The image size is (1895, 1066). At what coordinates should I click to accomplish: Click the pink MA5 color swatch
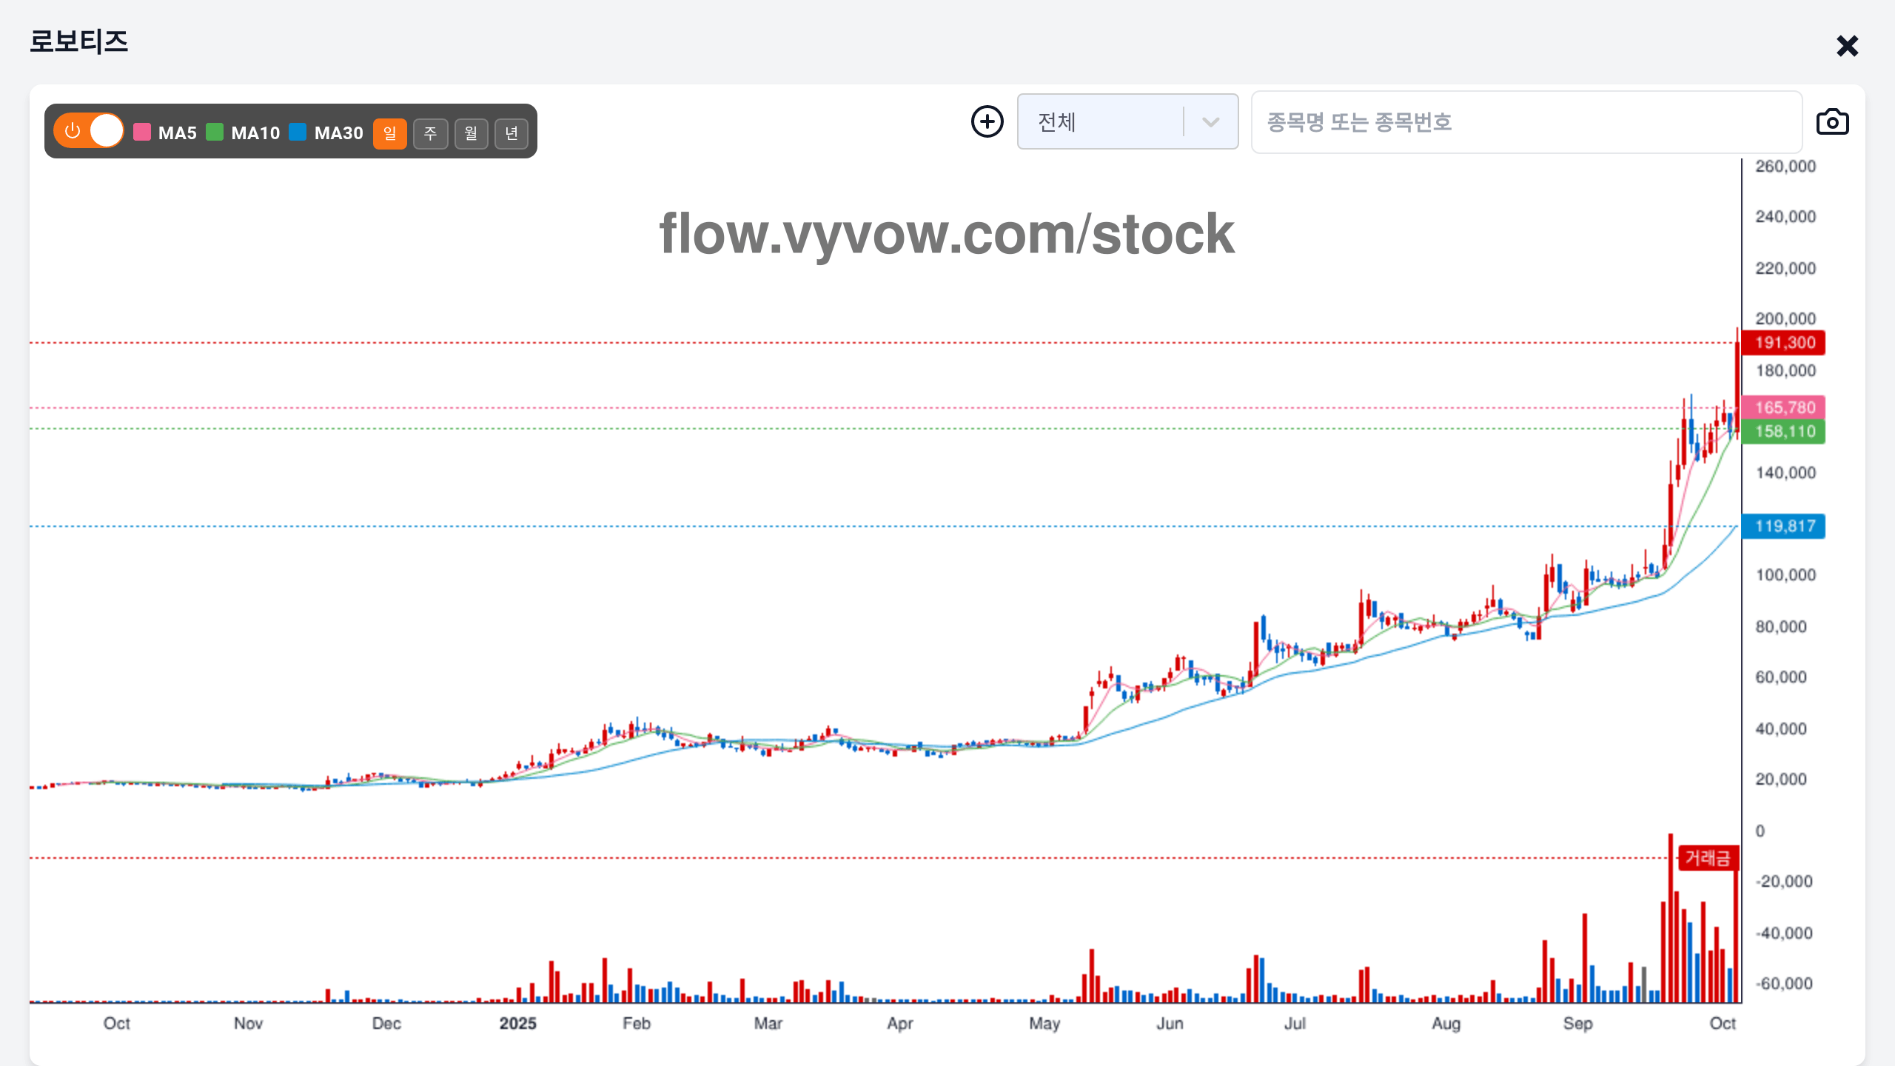pyautogui.click(x=142, y=133)
